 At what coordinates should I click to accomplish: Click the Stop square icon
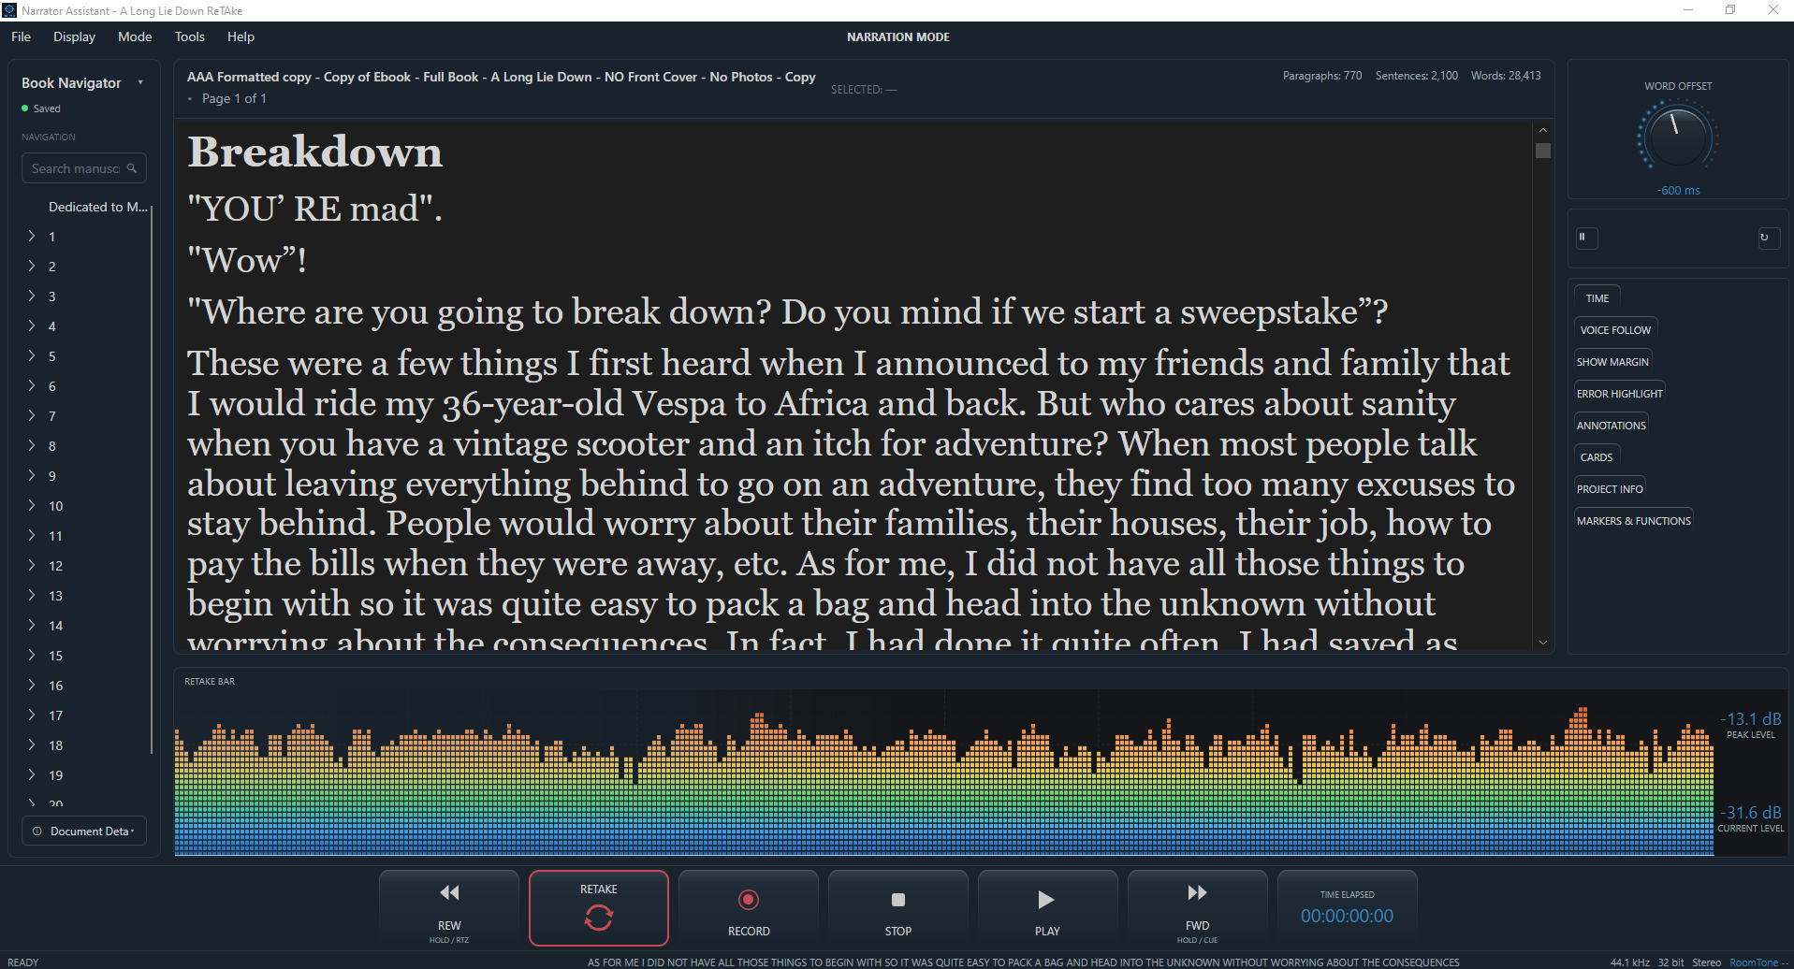898,900
